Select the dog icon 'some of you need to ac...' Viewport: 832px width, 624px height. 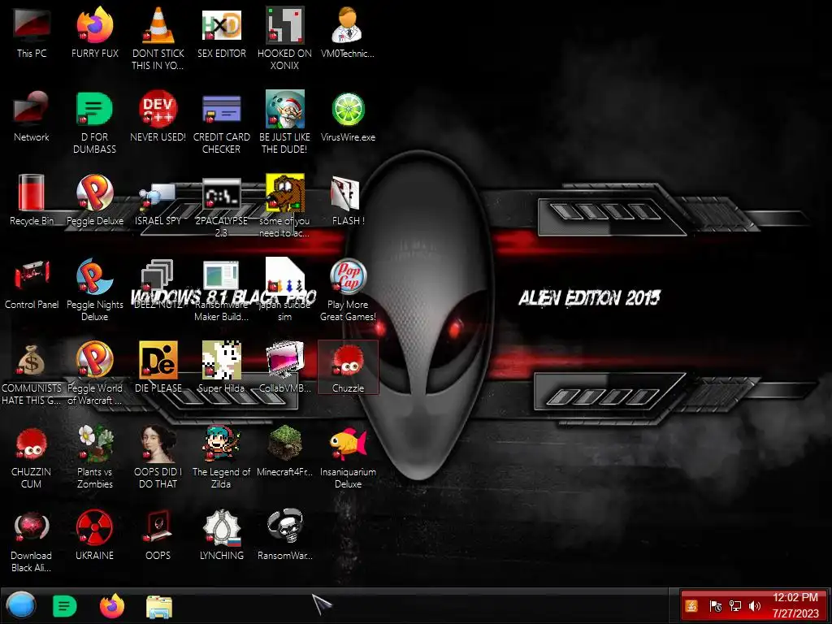click(x=285, y=206)
